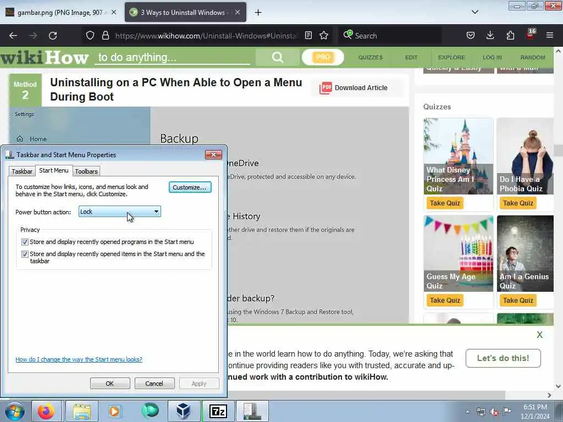This screenshot has height=422, width=563.
Task: Open EDIT in wikiHow nav
Action: (x=411, y=57)
